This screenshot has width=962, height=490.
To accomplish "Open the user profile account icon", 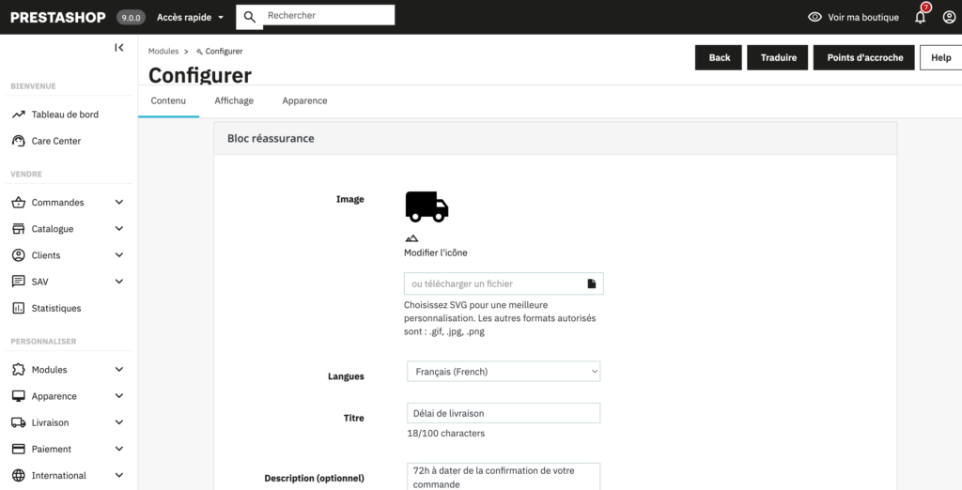I will click(x=949, y=17).
